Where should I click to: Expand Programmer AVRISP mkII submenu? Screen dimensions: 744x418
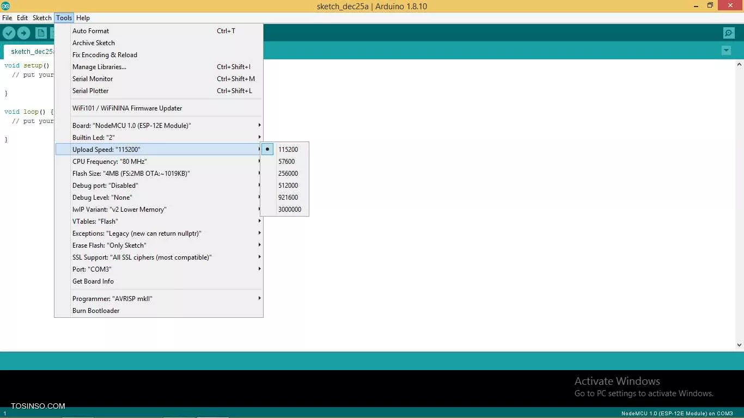point(159,299)
